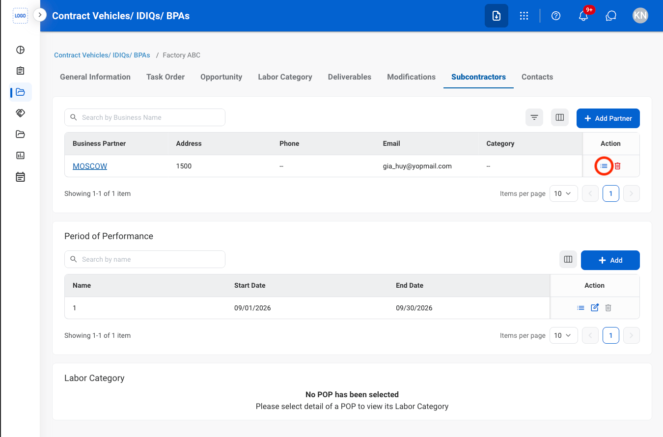The height and width of the screenshot is (437, 663).
Task: Open the chat messages icon
Action: [611, 16]
